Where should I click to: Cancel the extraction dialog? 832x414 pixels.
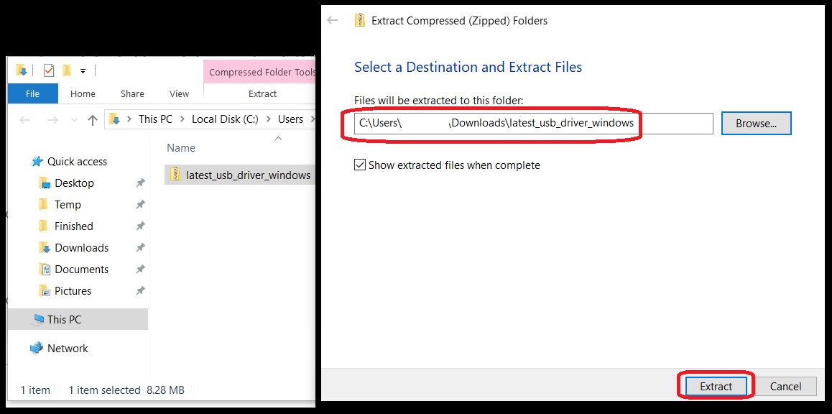click(x=786, y=387)
